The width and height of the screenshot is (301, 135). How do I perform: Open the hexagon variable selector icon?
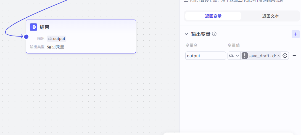(285, 56)
